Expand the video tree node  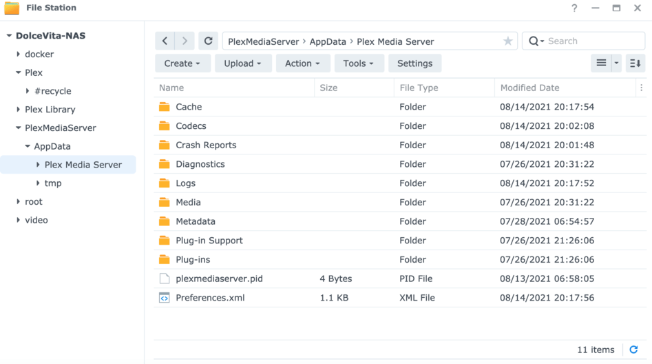click(19, 220)
